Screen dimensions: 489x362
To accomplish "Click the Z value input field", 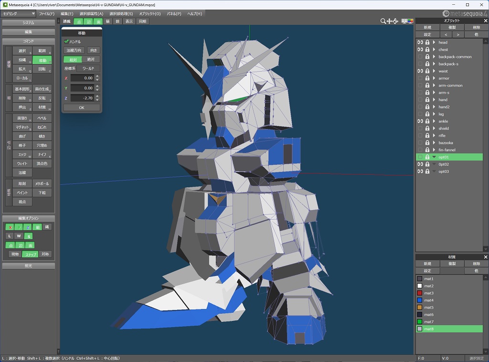I will 82,98.
